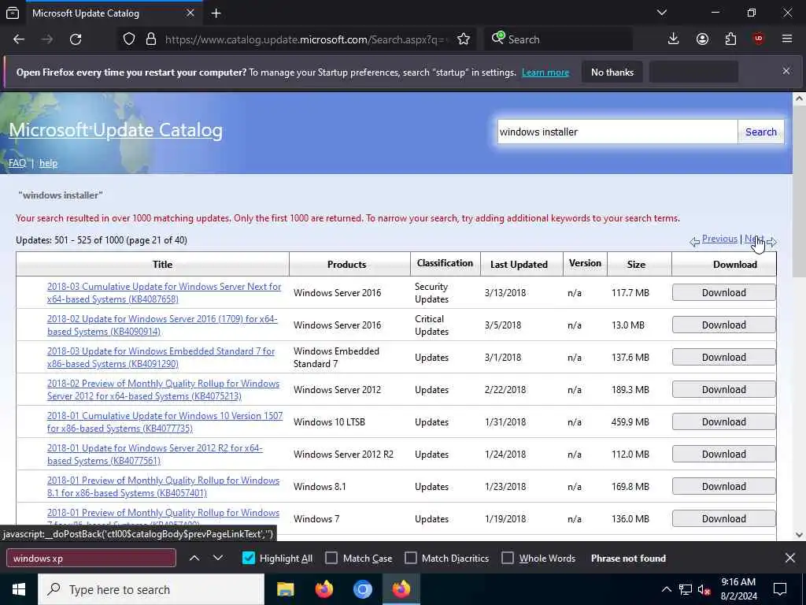Focus the browser address bar
The height and width of the screenshot is (605, 806).
click(306, 39)
